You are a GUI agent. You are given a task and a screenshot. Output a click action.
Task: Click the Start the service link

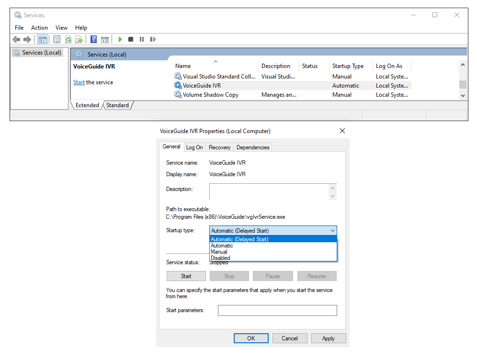[79, 82]
